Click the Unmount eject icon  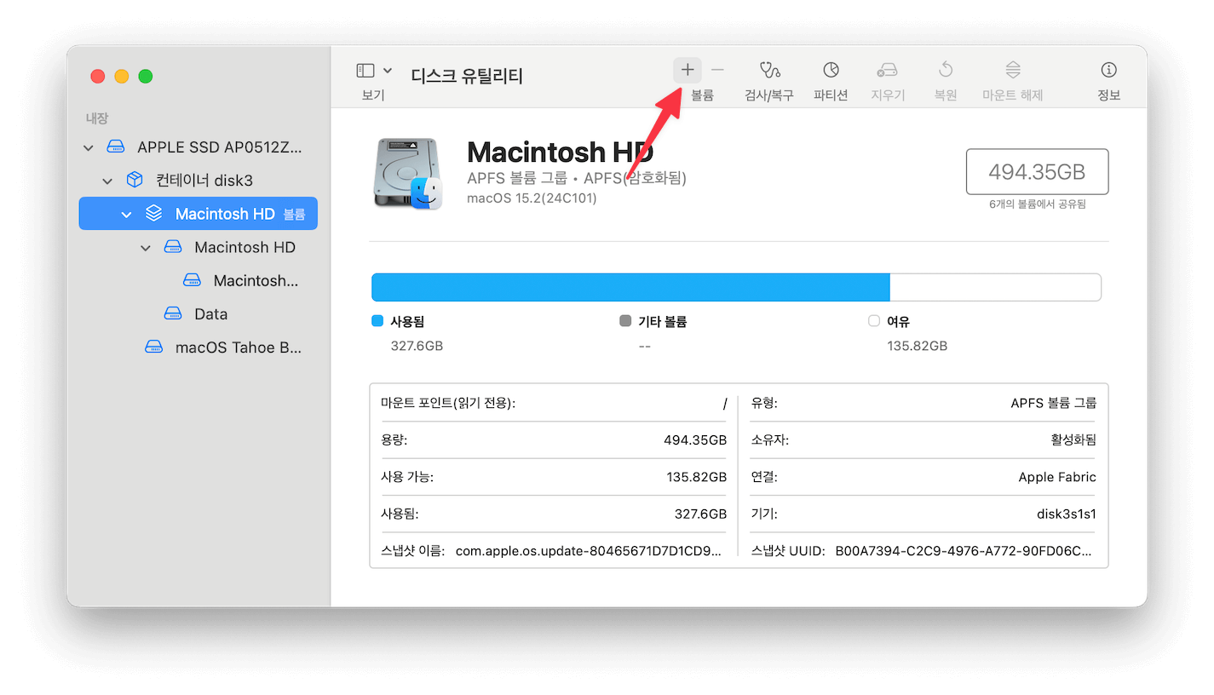1012,70
